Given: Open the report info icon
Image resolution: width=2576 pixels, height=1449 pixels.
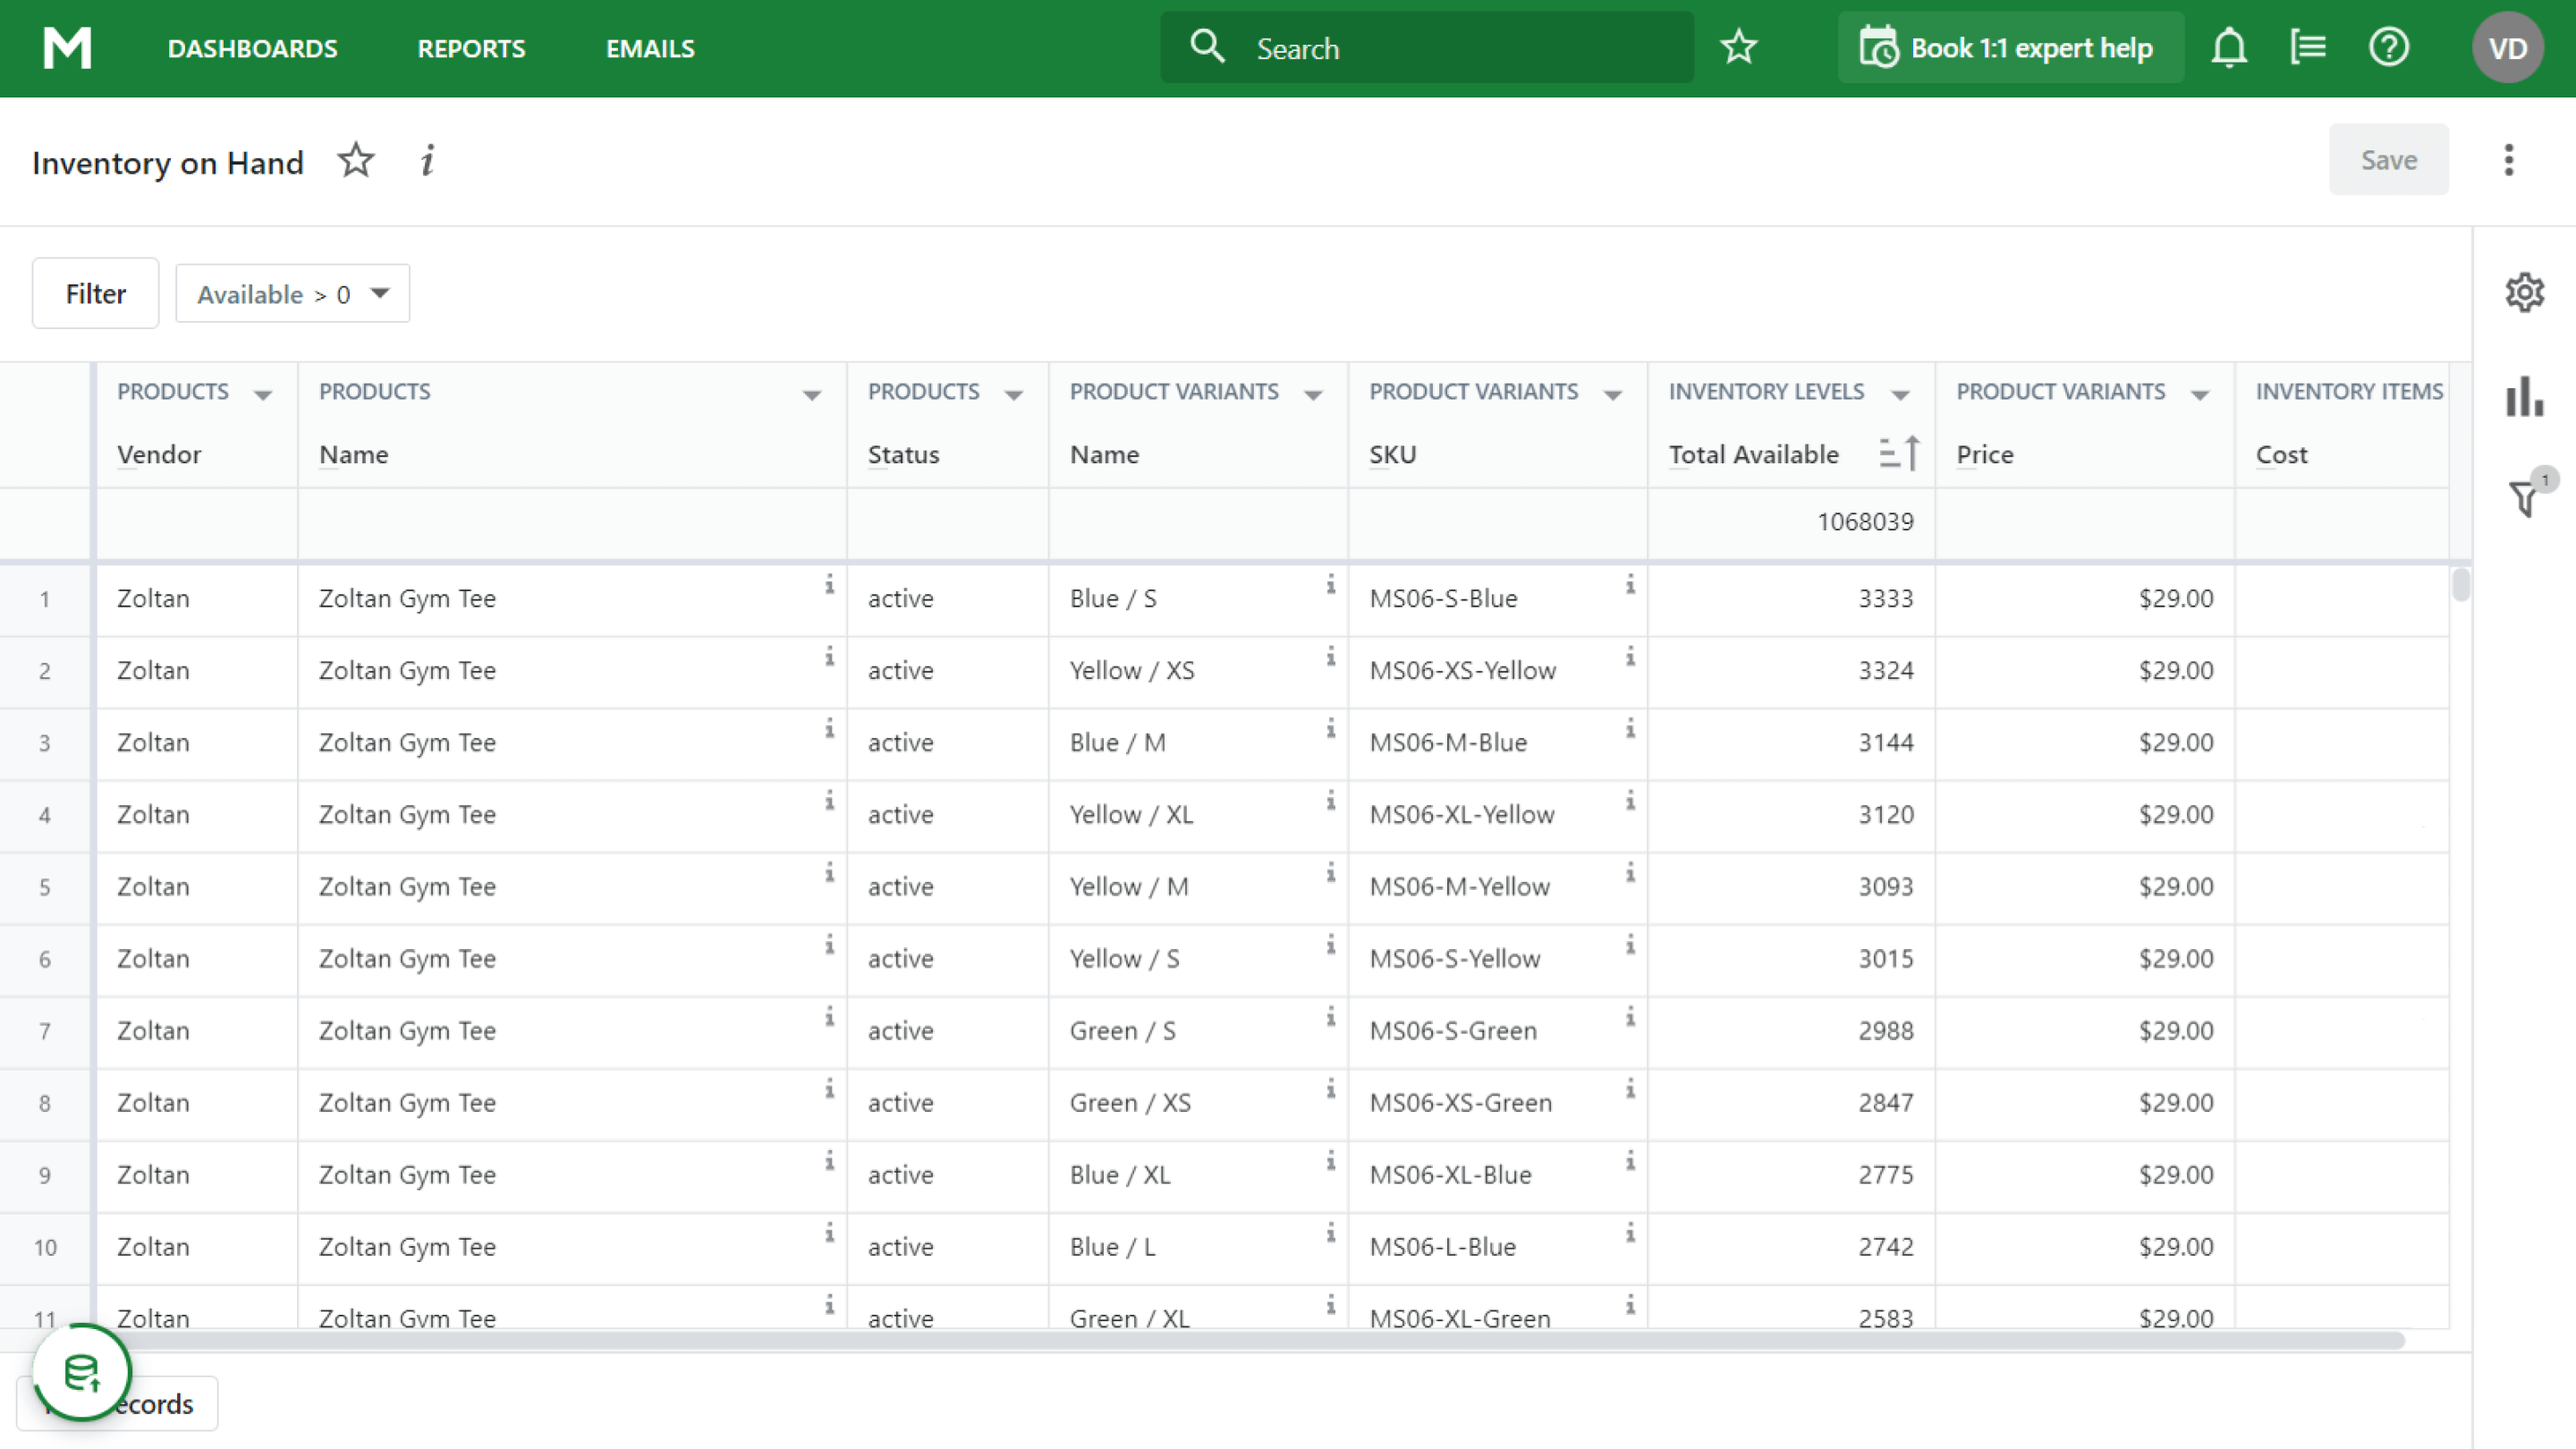Looking at the screenshot, I should pos(427,161).
